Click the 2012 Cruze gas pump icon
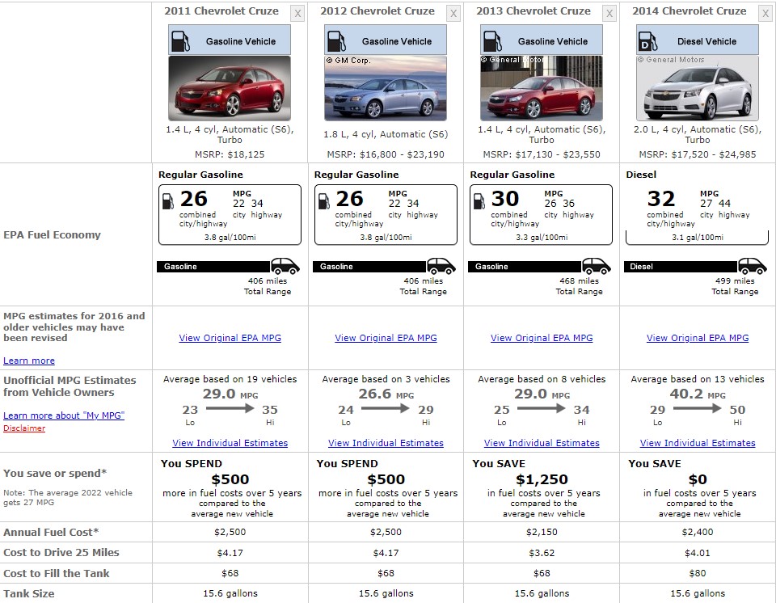 tap(336, 41)
